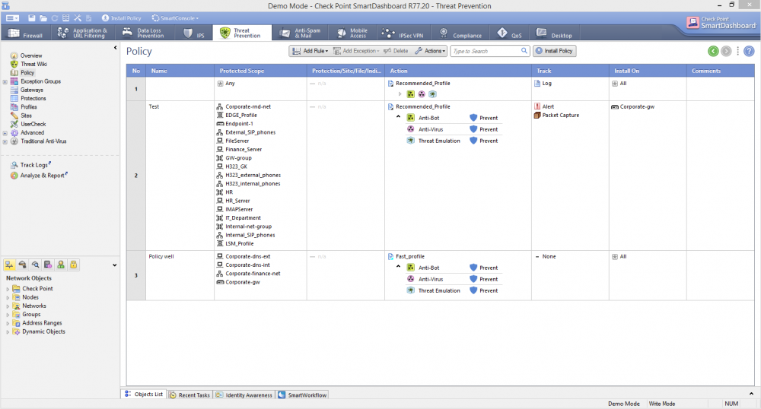Screen dimensions: 761x409
Task: Switch to the Identity Awareness bottom tab
Action: [x=244, y=395]
